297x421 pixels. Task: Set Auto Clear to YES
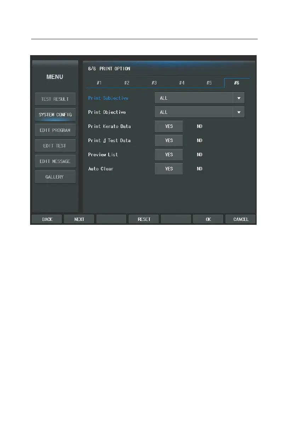click(169, 169)
